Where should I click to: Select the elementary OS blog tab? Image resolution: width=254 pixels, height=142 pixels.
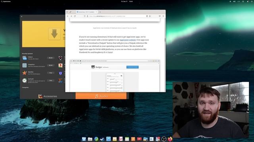coord(87,12)
